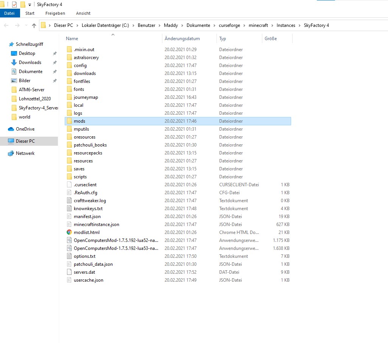Open SkyFactory-4_Server folder in sidebar
The width and height of the screenshot is (388, 343).
click(38, 108)
